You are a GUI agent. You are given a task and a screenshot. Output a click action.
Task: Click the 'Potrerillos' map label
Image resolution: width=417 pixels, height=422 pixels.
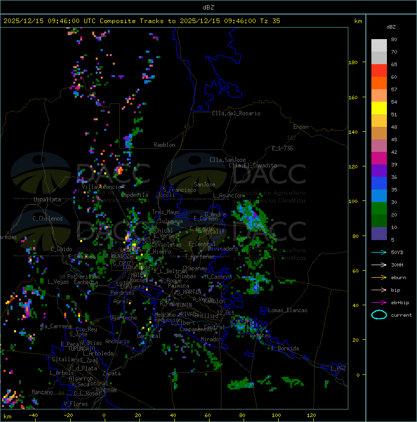(84, 277)
